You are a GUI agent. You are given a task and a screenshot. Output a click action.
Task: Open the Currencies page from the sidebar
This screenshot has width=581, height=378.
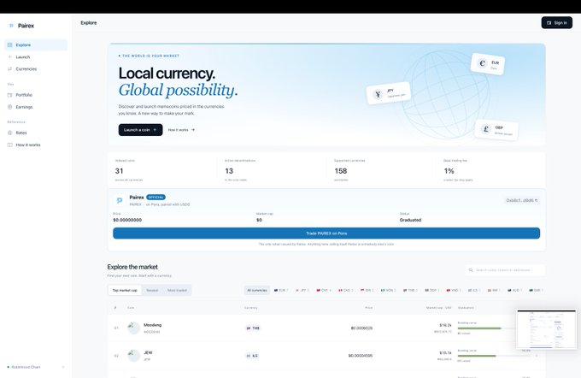point(36,69)
